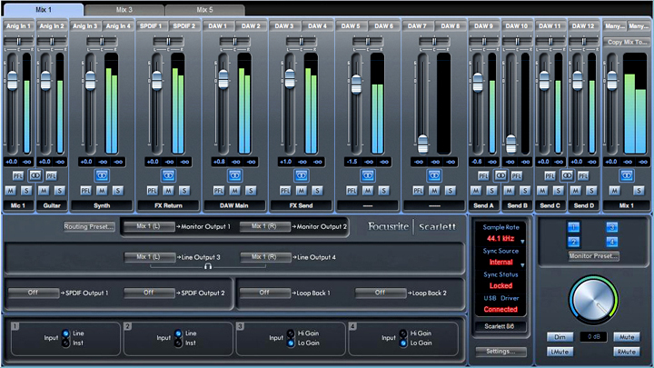Expand the Sample Rate selector arrow
Image resolution: width=654 pixels, height=368 pixels.
tap(522, 241)
